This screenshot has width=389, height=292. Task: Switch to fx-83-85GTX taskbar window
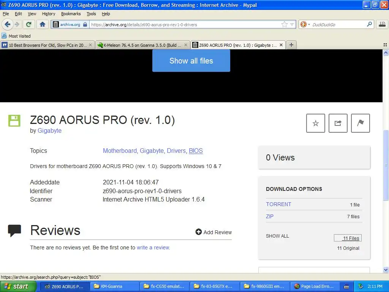(x=215, y=286)
